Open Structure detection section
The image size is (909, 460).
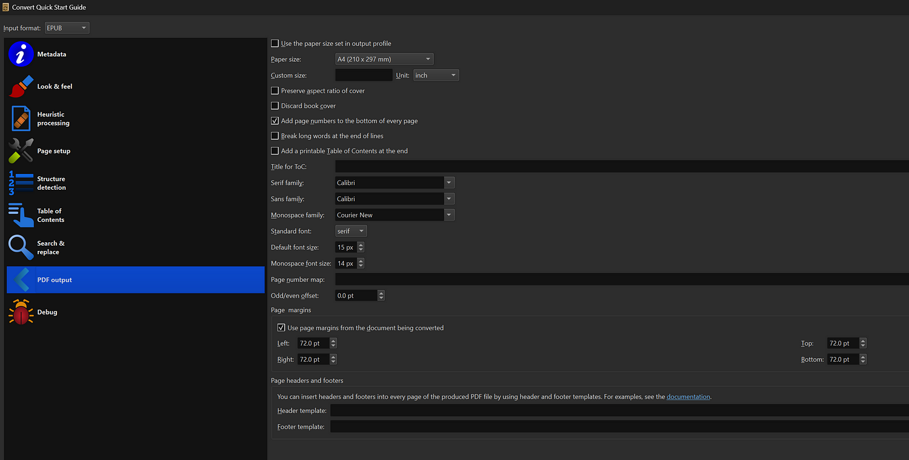point(136,183)
